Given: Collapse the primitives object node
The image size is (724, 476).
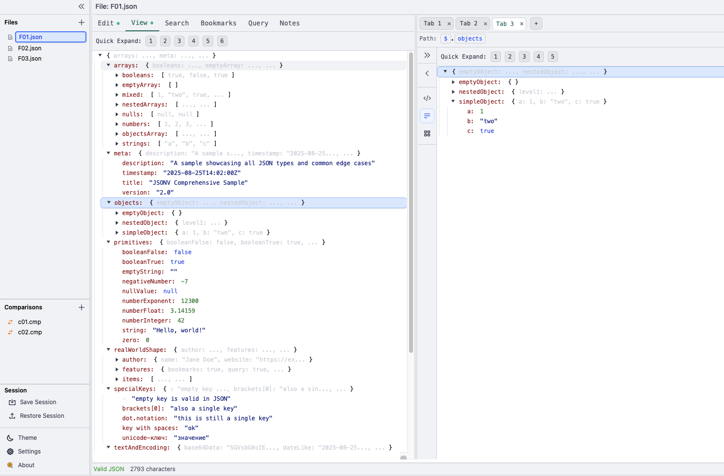Looking at the screenshot, I should coord(108,242).
